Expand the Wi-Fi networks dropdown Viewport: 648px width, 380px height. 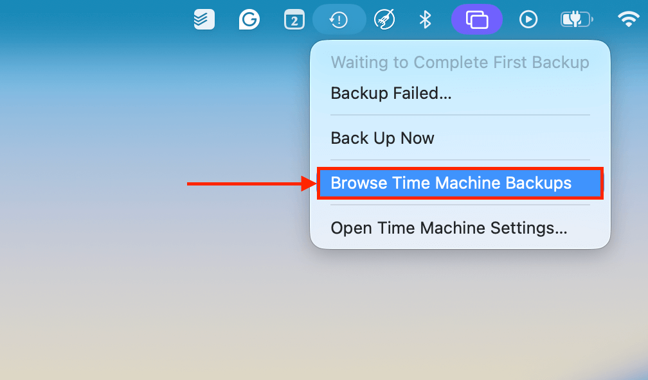click(x=628, y=19)
